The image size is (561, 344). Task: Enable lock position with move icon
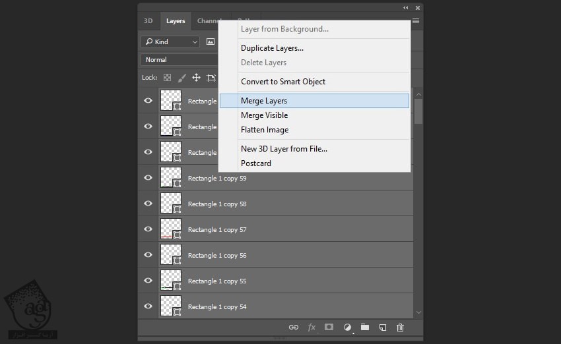point(196,78)
